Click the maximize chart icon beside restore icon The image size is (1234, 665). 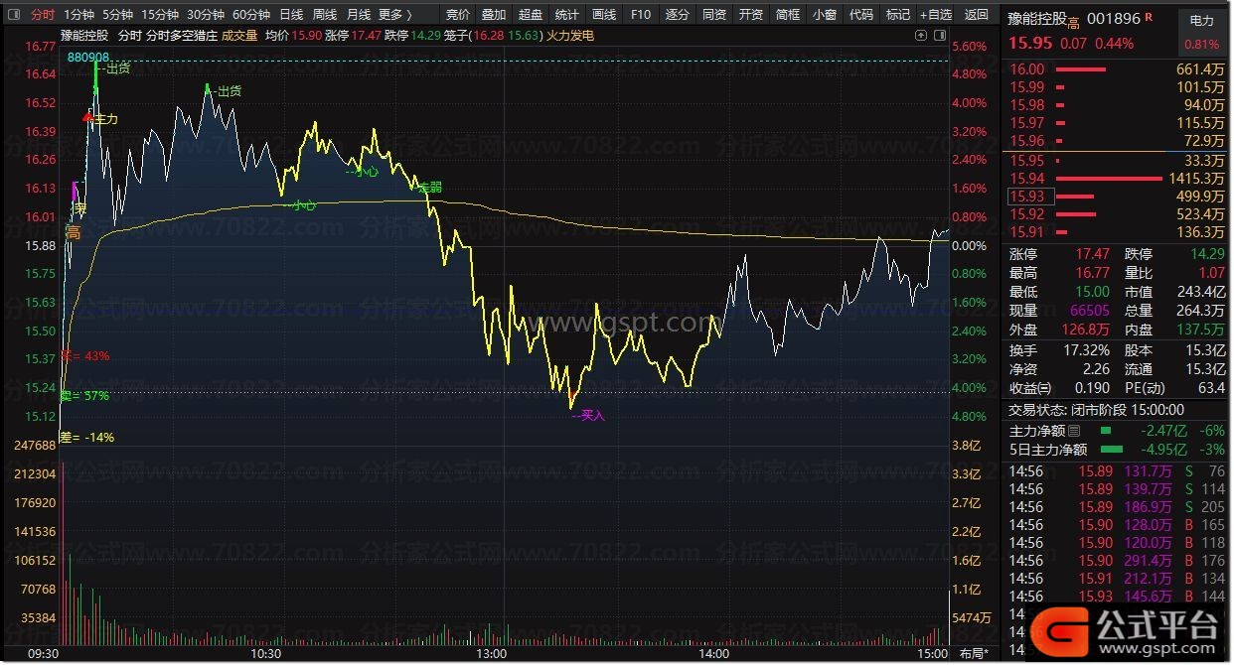(939, 35)
